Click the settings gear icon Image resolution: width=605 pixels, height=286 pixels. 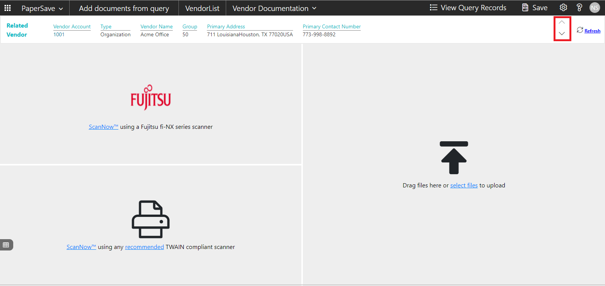pyautogui.click(x=563, y=8)
